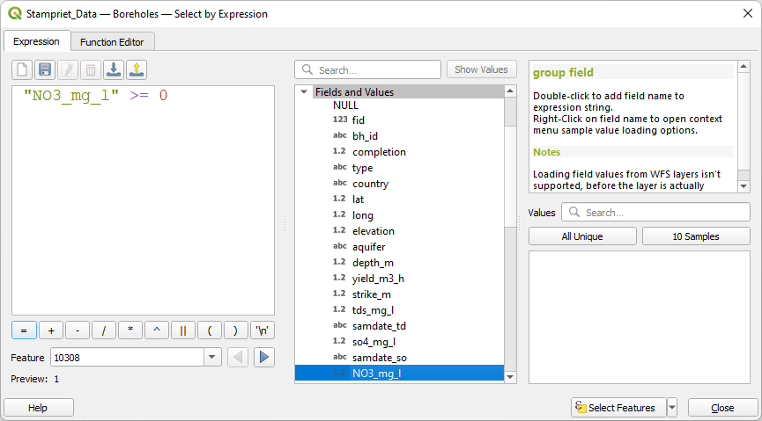The image size is (762, 421).
Task: Go to next feature preview arrow
Action: point(264,357)
